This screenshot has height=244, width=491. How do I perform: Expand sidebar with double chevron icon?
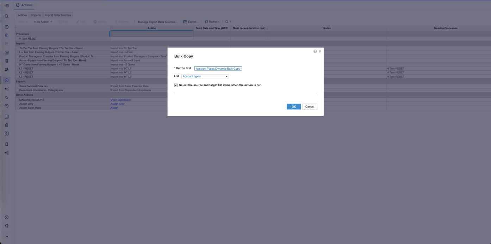[x=6, y=237]
